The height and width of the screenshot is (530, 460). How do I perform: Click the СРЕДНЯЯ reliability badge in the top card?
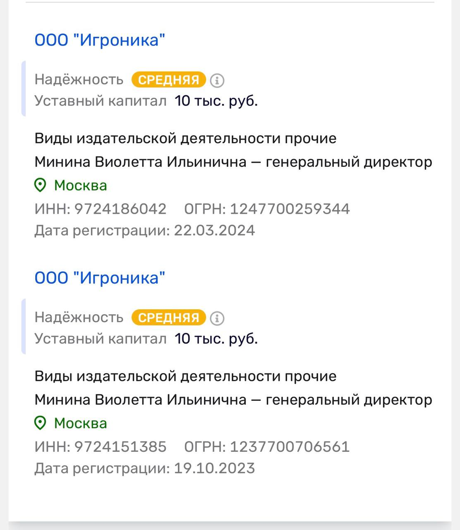tap(168, 79)
